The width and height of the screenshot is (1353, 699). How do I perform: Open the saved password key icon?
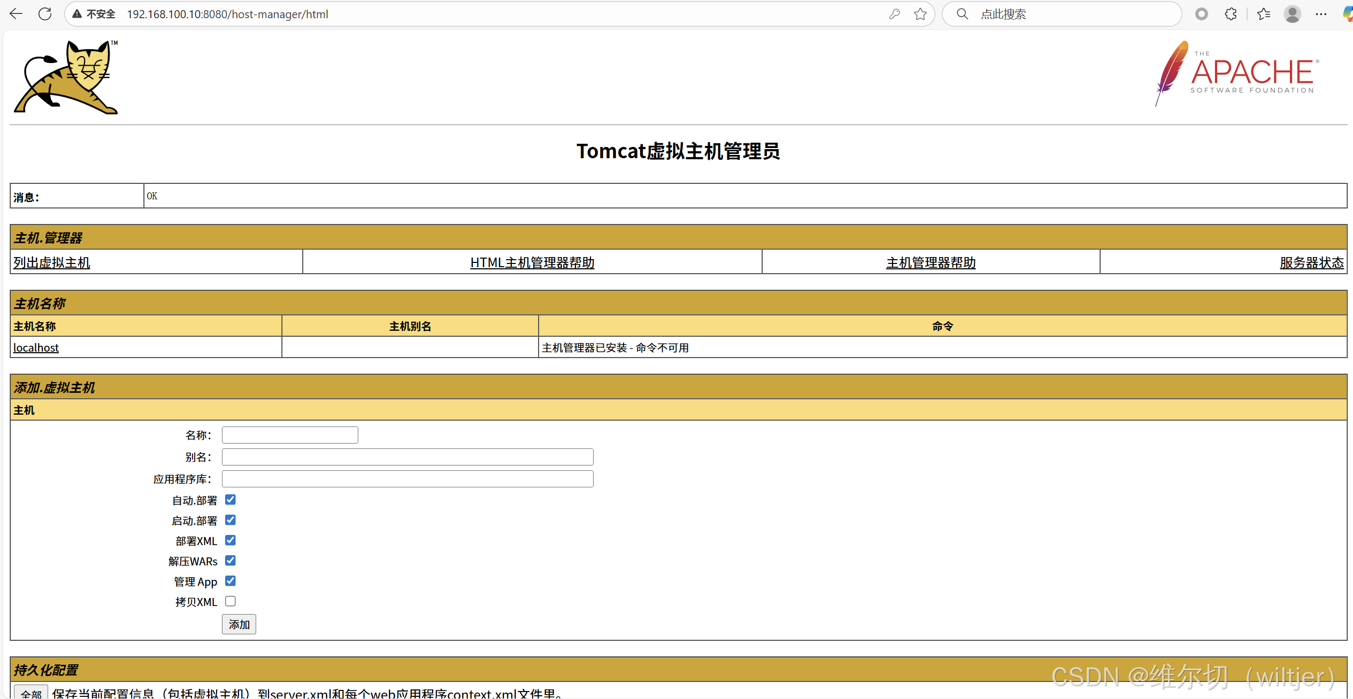[895, 14]
